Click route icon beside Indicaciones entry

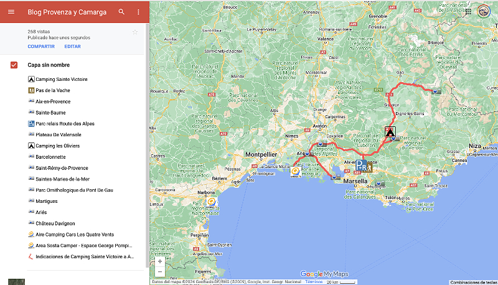tap(31, 256)
